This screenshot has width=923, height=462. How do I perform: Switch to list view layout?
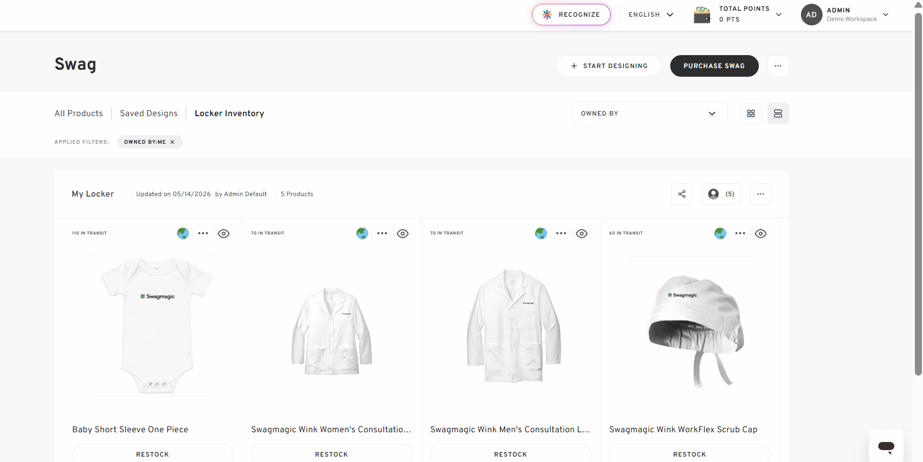pyautogui.click(x=778, y=113)
